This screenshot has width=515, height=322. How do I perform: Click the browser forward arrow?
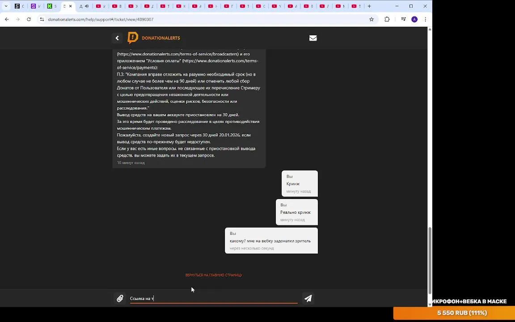pyautogui.click(x=18, y=19)
